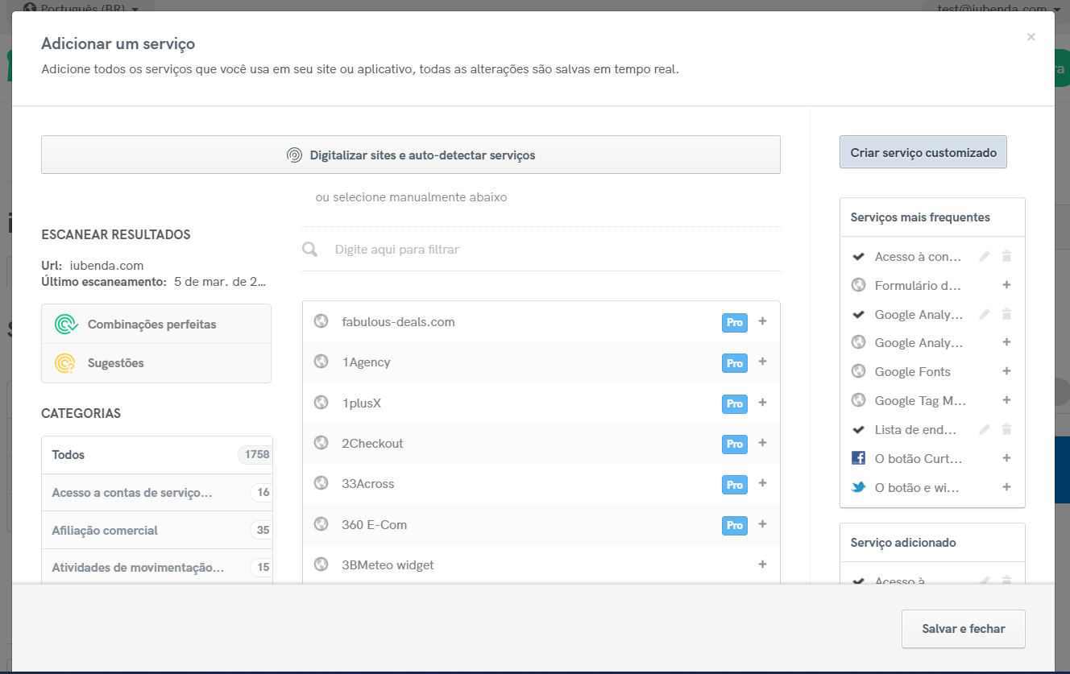Toggle checkmark on Acesso à con... service

click(x=858, y=256)
